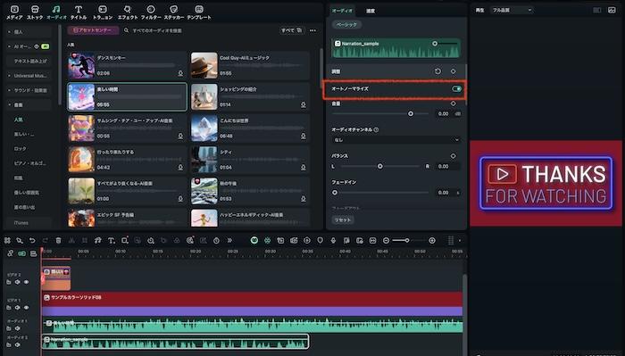The width and height of the screenshot is (625, 356).
Task: Click the reset arrow icon beside 調整
Action: coord(437,71)
